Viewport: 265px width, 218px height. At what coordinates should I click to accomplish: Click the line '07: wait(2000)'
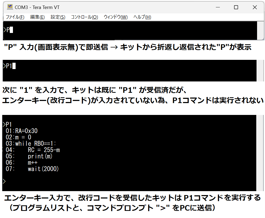coord(32,169)
